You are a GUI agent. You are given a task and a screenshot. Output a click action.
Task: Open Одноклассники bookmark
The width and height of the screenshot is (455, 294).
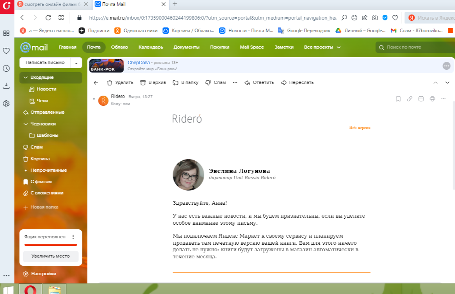pos(136,31)
